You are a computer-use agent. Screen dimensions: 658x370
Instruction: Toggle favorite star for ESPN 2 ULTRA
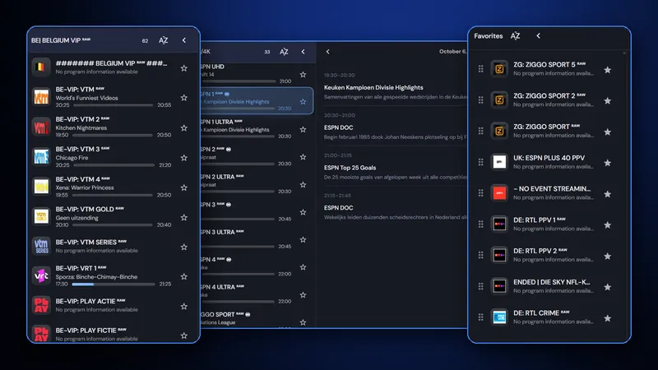303,184
